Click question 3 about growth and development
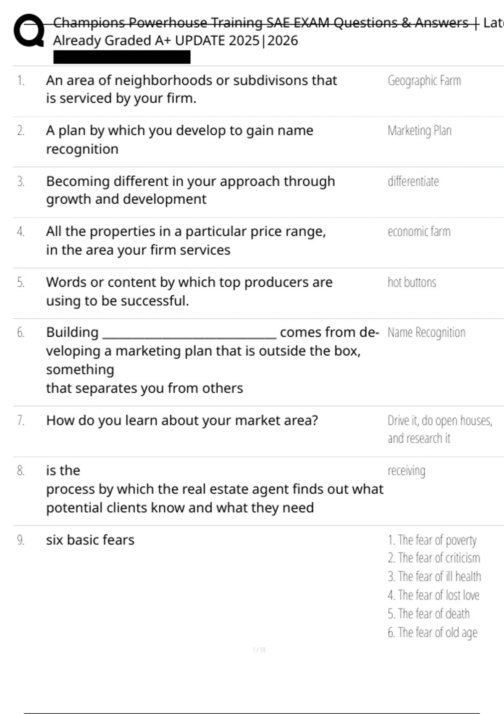The image size is (504, 714). point(191,190)
